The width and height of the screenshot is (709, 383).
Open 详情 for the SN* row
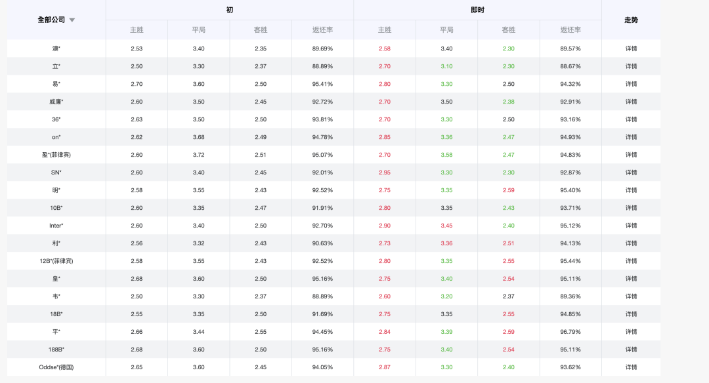click(631, 172)
